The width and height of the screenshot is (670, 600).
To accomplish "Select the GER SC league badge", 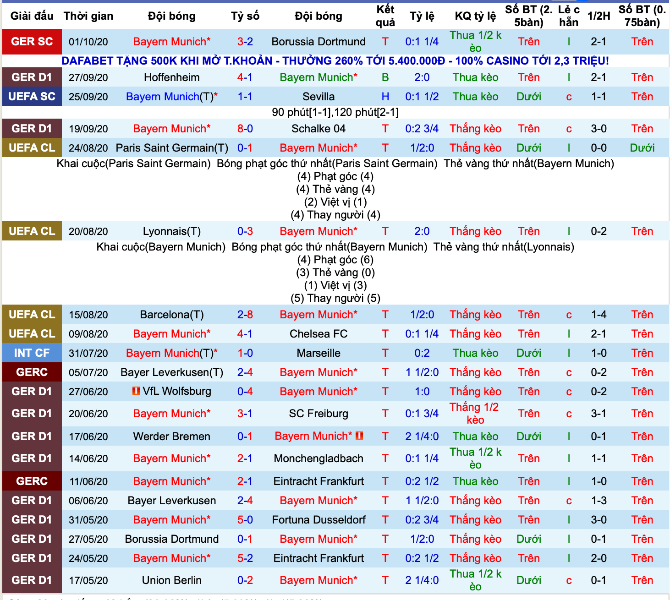I will point(32,42).
